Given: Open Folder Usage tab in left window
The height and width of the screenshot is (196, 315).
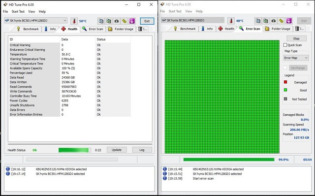Looking at the screenshot, I should [x=121, y=29].
